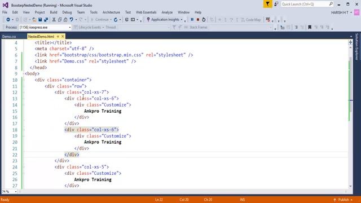Click the comment lines toolbar icon
Viewport: 361px width, 203px height.
coord(296,28)
